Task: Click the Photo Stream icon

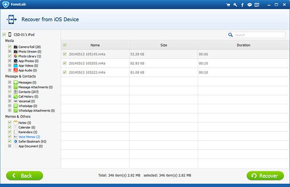Action: (15, 51)
